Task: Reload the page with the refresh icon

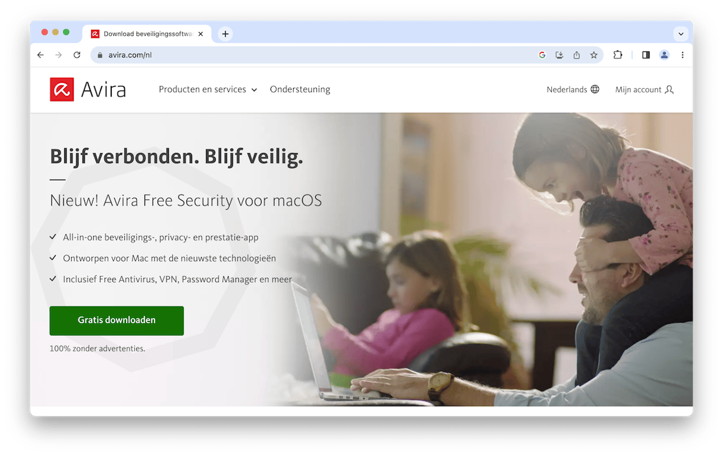Action: (x=77, y=55)
